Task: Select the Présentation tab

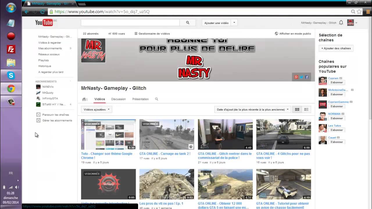Action: click(x=140, y=99)
